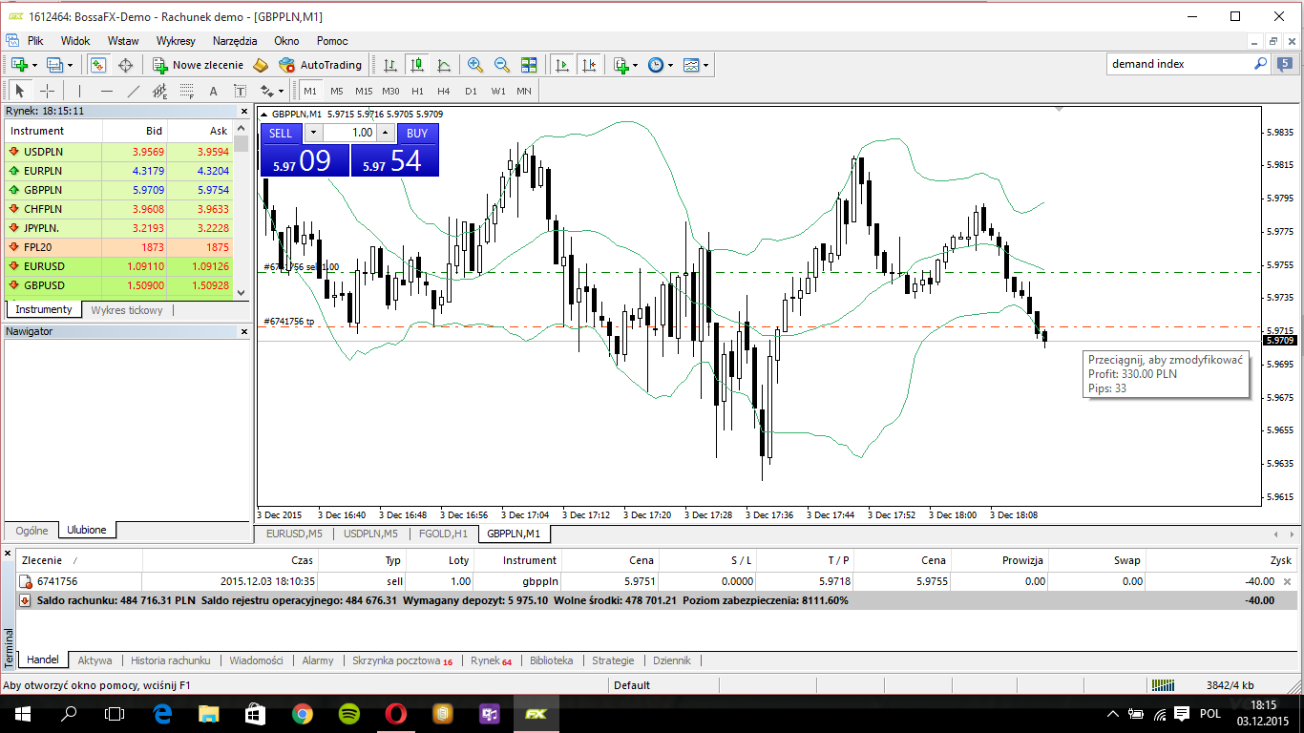Open the Historia rachunku terminal tab
Image resolution: width=1304 pixels, height=733 pixels.
[170, 660]
